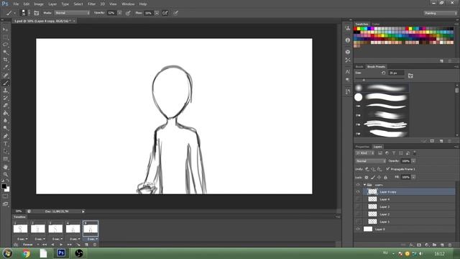Open layer blend mode Normal dropdown

coord(371,161)
